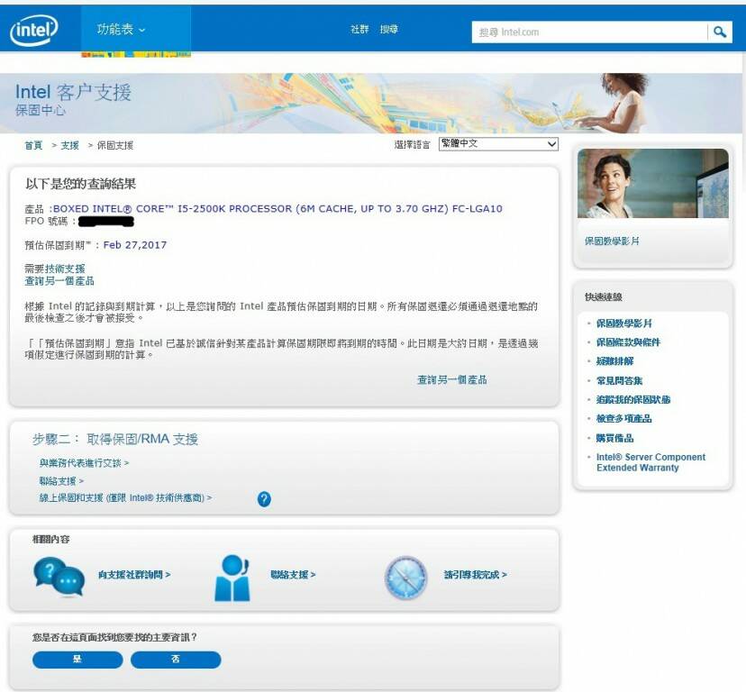746x692 pixels.
Task: Focus the Intel.com search input field
Action: point(589,32)
